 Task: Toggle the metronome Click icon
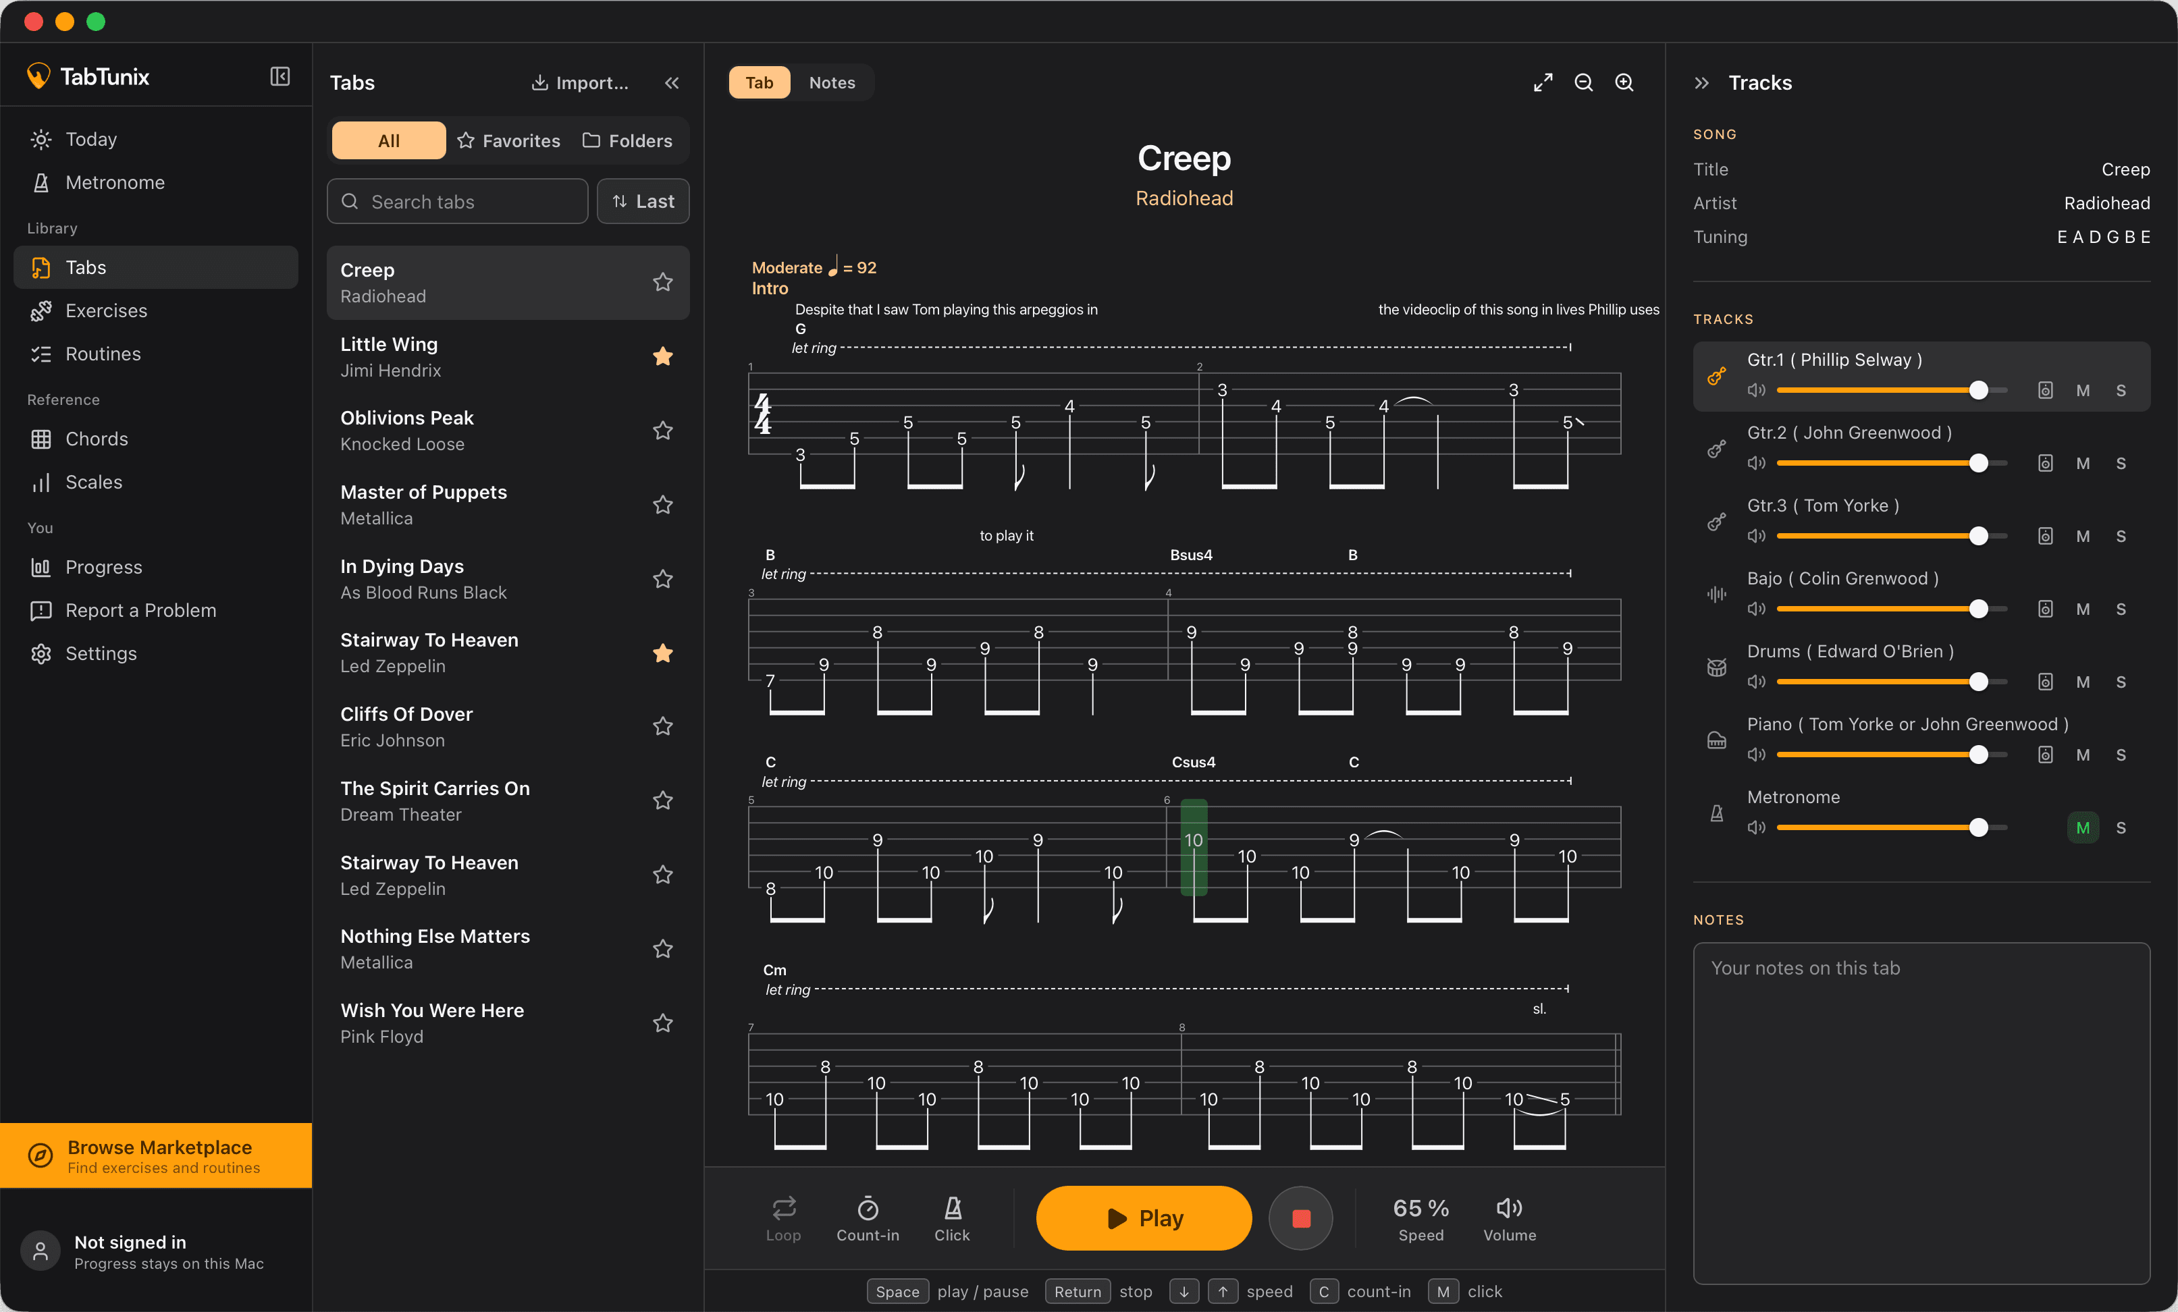[952, 1218]
